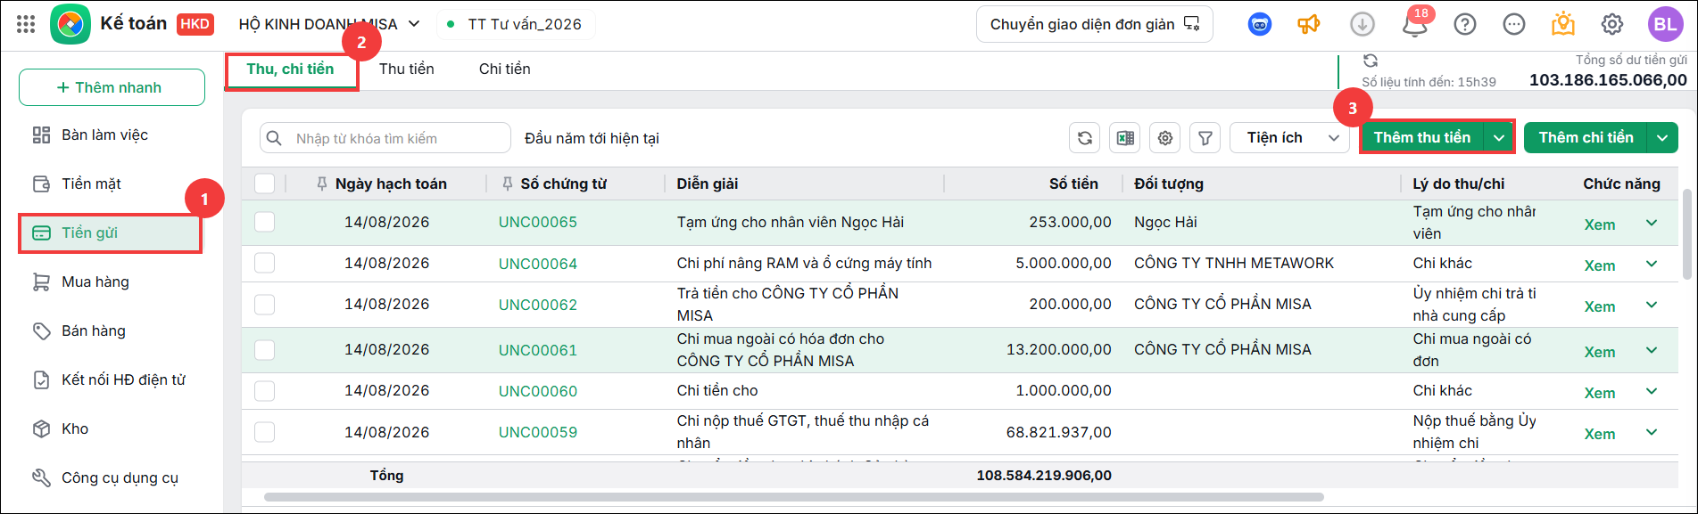Expand actions chevron for UNC00065 row
The height and width of the screenshot is (514, 1698).
[1652, 223]
